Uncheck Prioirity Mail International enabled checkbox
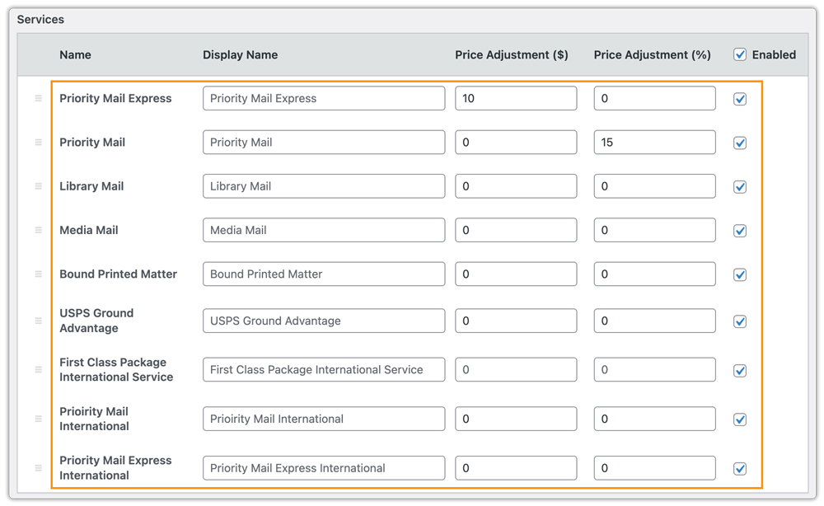 (x=740, y=419)
